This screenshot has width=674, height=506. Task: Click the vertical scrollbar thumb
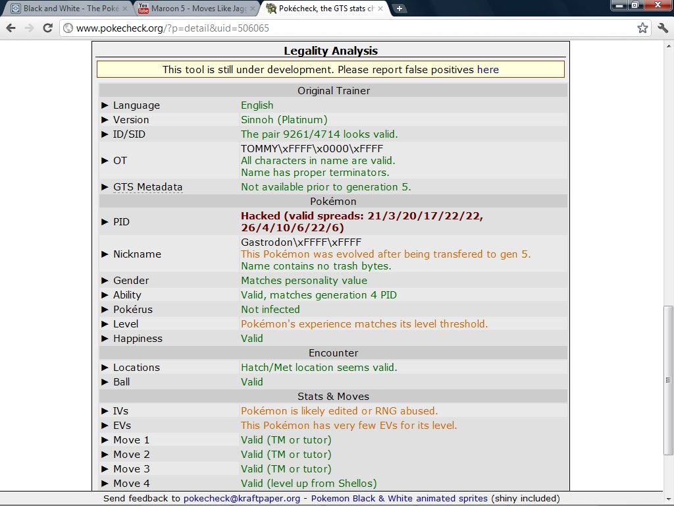[668, 379]
